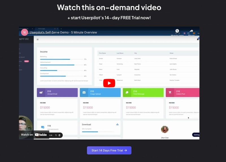The width and height of the screenshot is (226, 162).
Task: Click the '110' new messages count
Action: (x=49, y=126)
